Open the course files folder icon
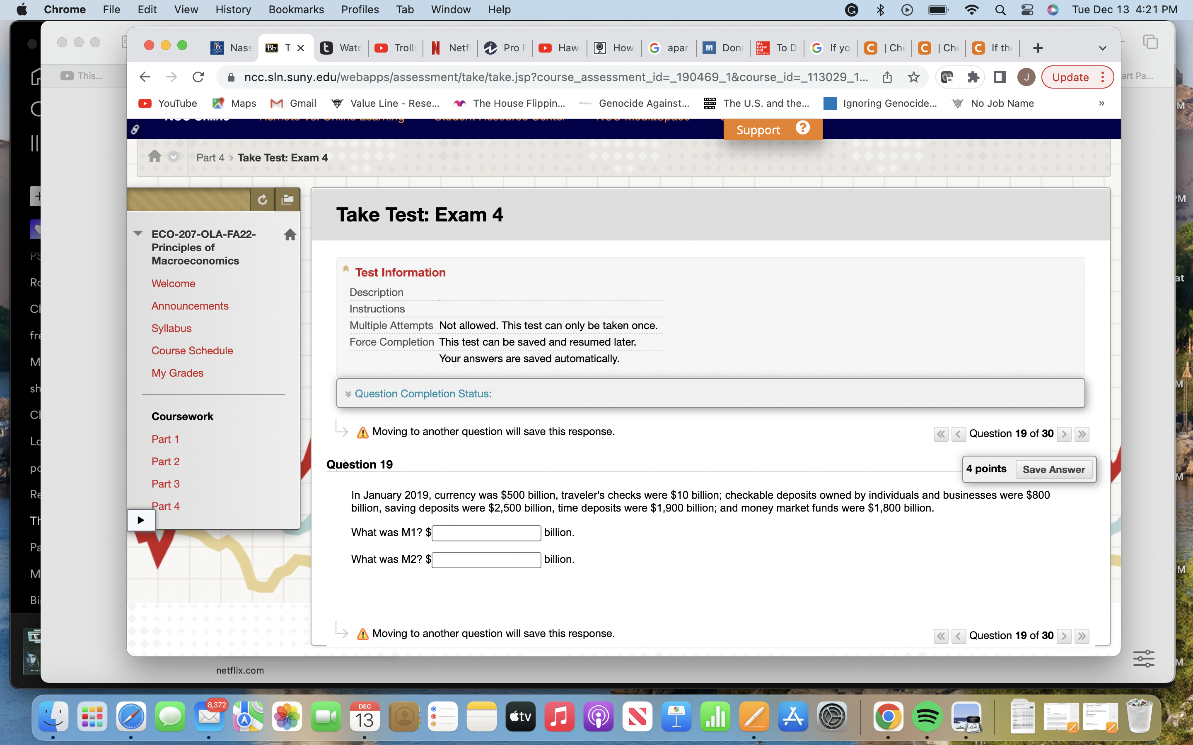Image resolution: width=1193 pixels, height=745 pixels. click(x=287, y=199)
